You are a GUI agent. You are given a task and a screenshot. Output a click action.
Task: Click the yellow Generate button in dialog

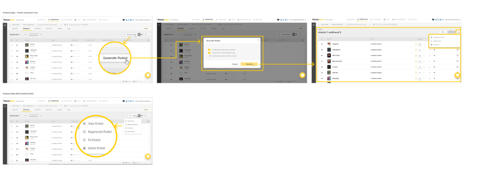(x=249, y=64)
